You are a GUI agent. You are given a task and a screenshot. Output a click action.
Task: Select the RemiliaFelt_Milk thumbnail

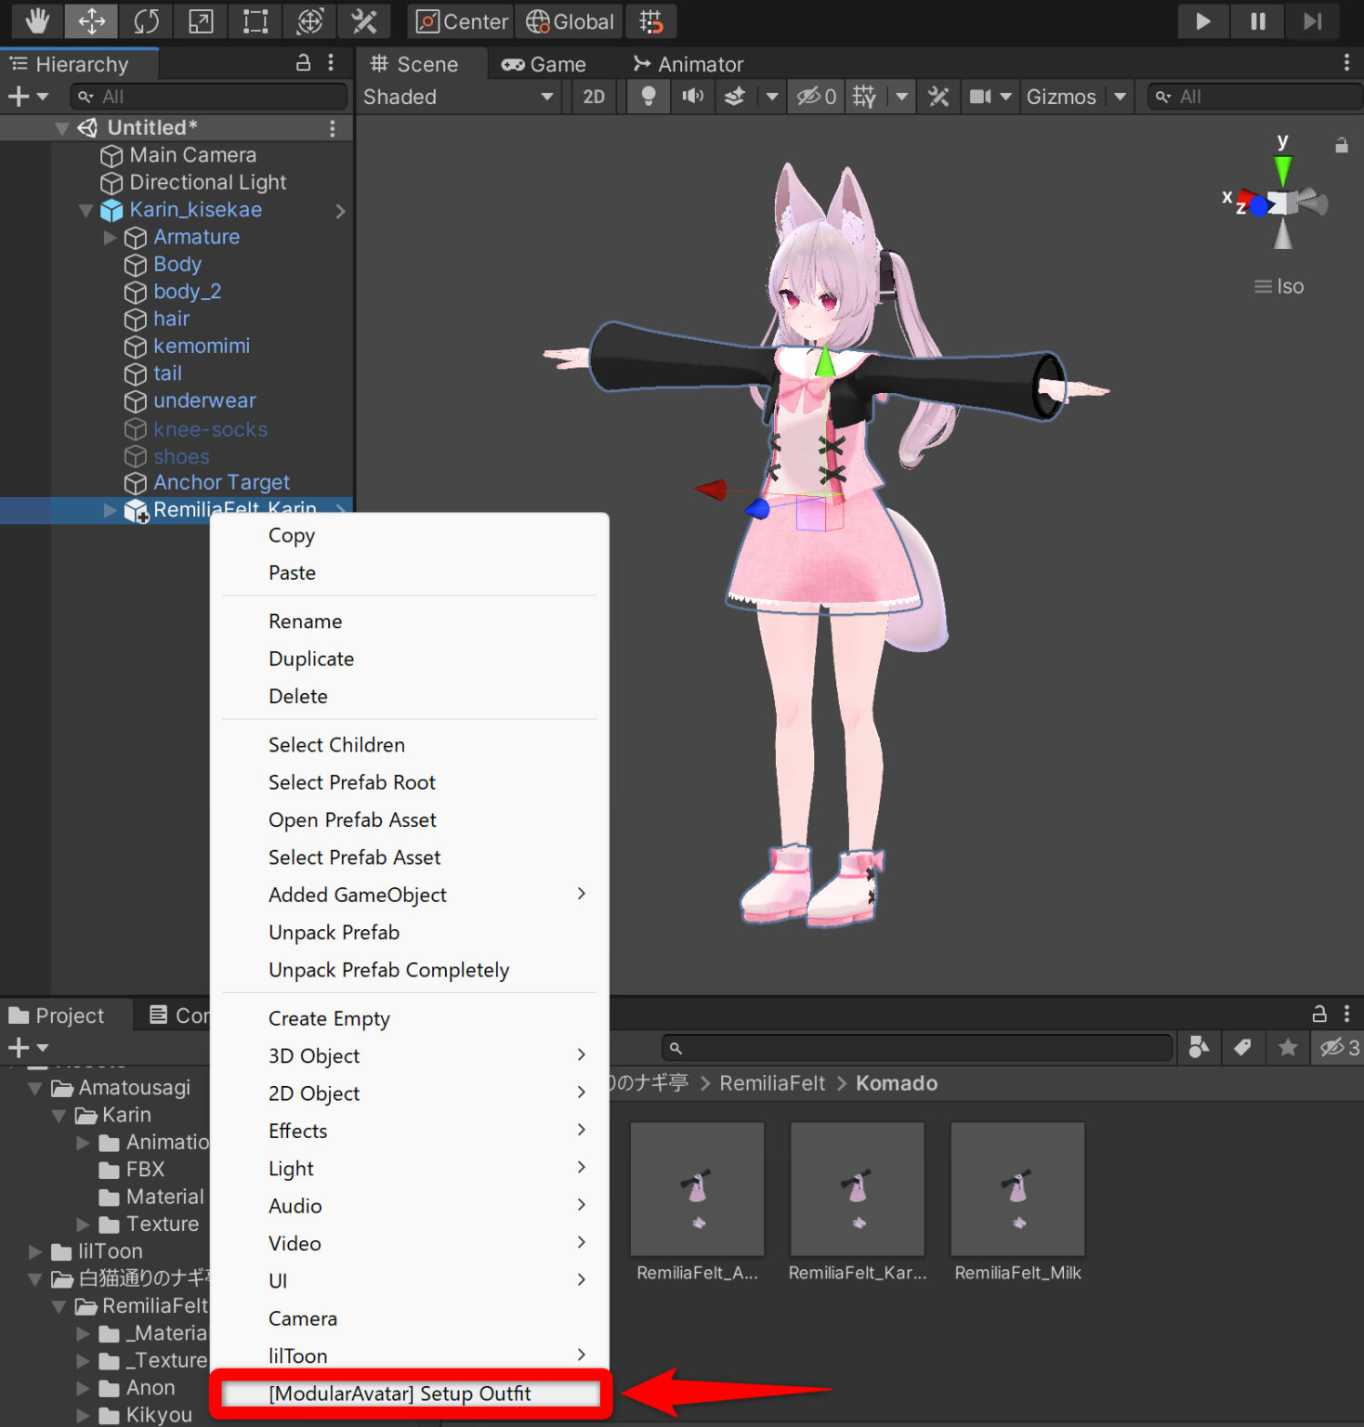click(1016, 1189)
